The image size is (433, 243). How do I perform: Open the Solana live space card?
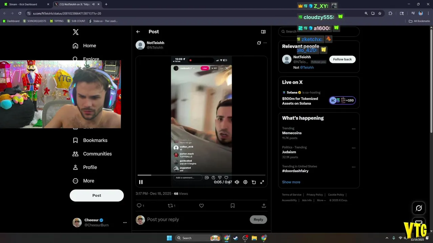click(x=319, y=98)
